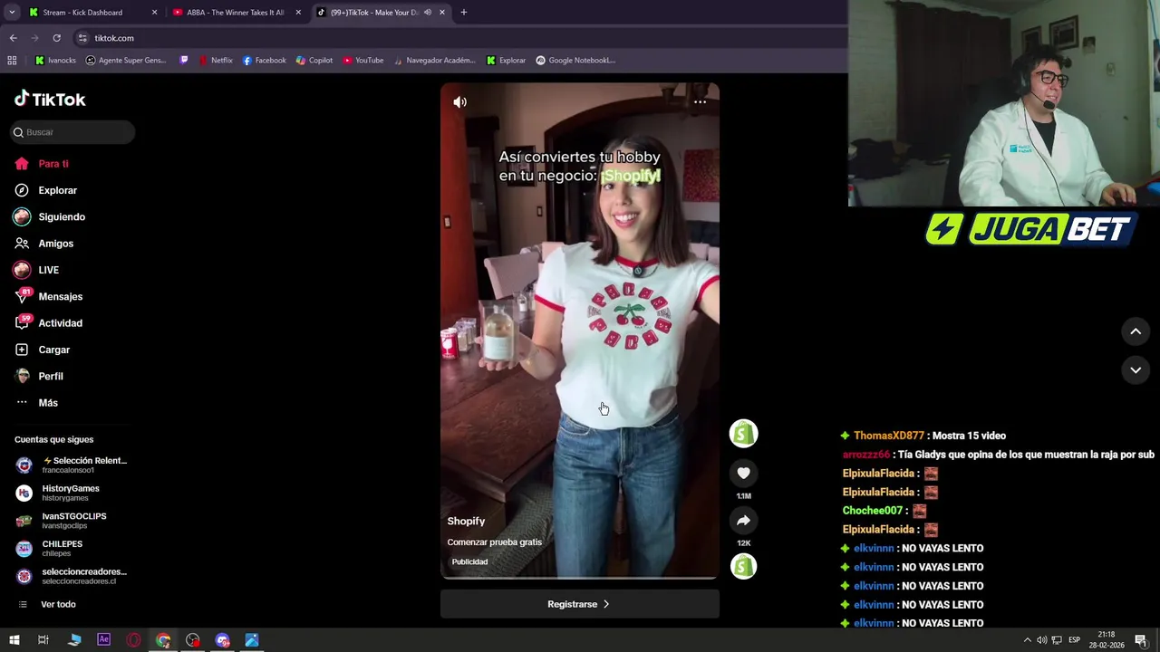Click the video progress bar
The width and height of the screenshot is (1160, 652).
tap(580, 577)
